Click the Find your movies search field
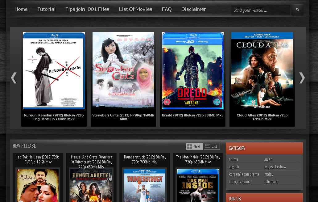The width and height of the screenshot is (318, 202). pyautogui.click(x=261, y=10)
